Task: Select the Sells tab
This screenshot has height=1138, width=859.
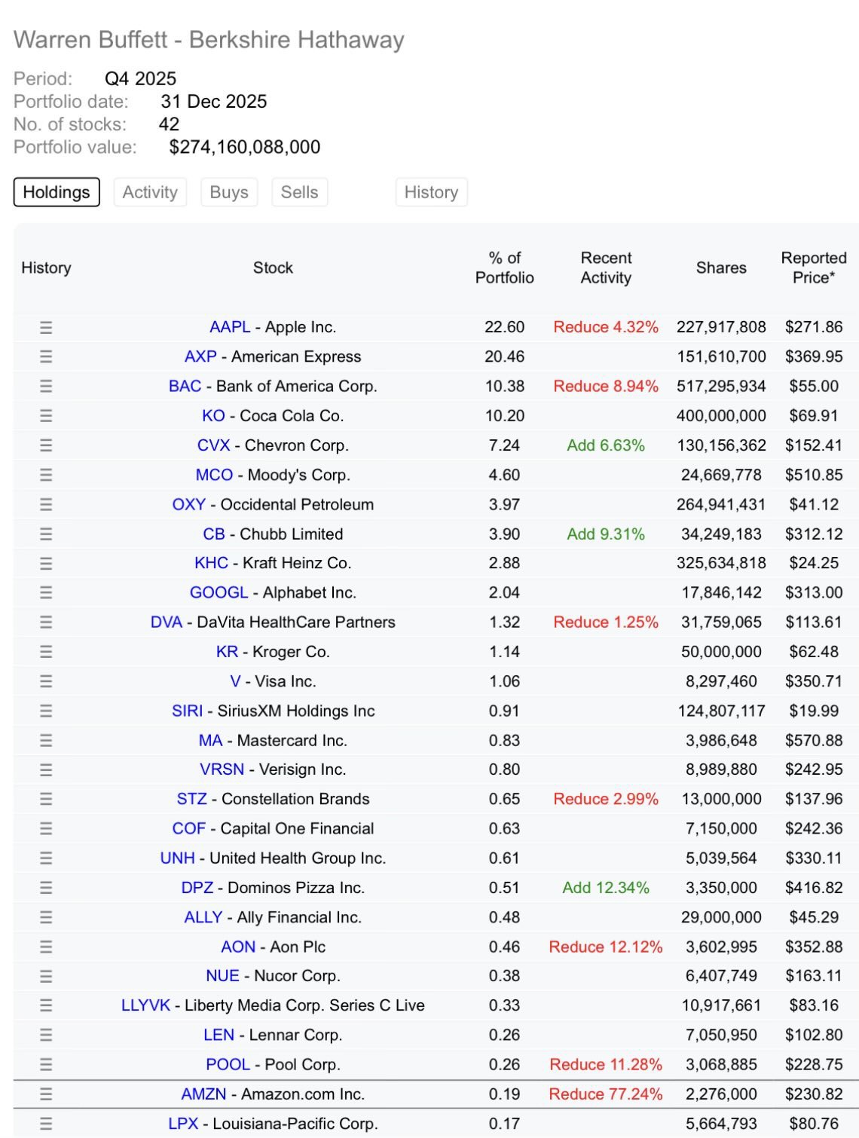Action: coord(299,192)
